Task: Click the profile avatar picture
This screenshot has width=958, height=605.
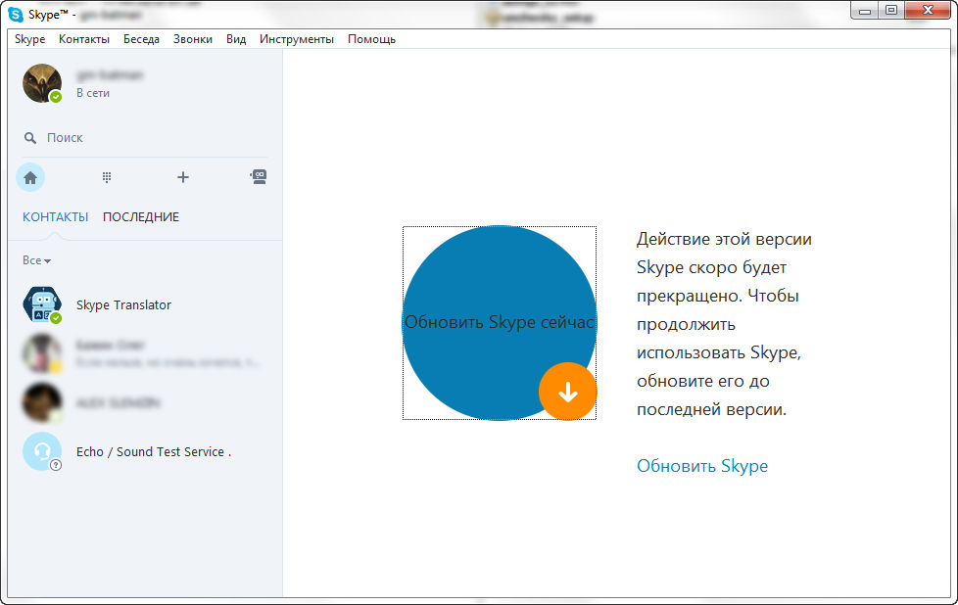Action: 41,83
